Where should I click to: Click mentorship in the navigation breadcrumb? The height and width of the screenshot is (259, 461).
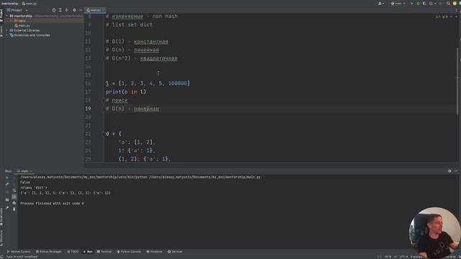(x=9, y=4)
